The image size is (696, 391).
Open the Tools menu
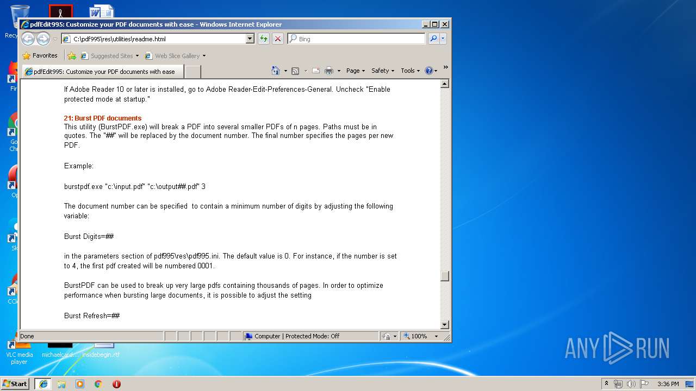pos(411,71)
